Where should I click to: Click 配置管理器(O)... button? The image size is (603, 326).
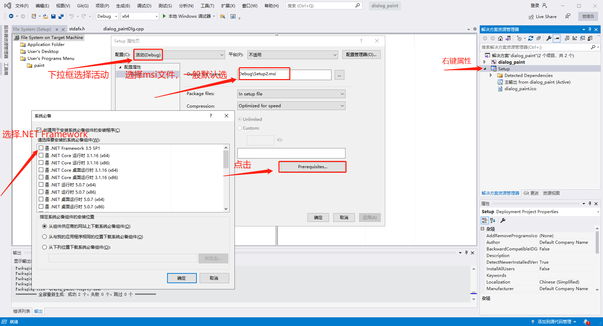coord(361,55)
